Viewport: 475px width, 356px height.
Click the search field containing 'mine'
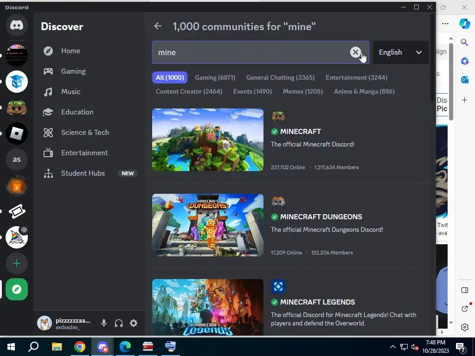(261, 52)
